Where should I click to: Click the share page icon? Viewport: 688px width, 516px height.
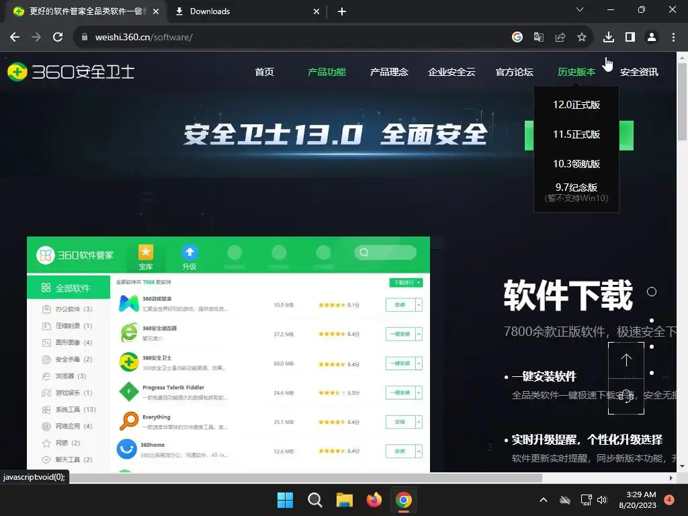(560, 38)
